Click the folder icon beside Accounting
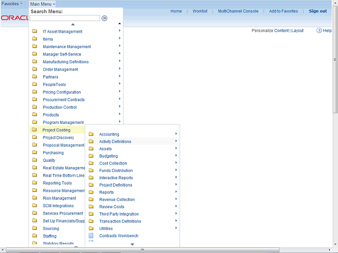This screenshot has height=253, width=338. click(91, 134)
